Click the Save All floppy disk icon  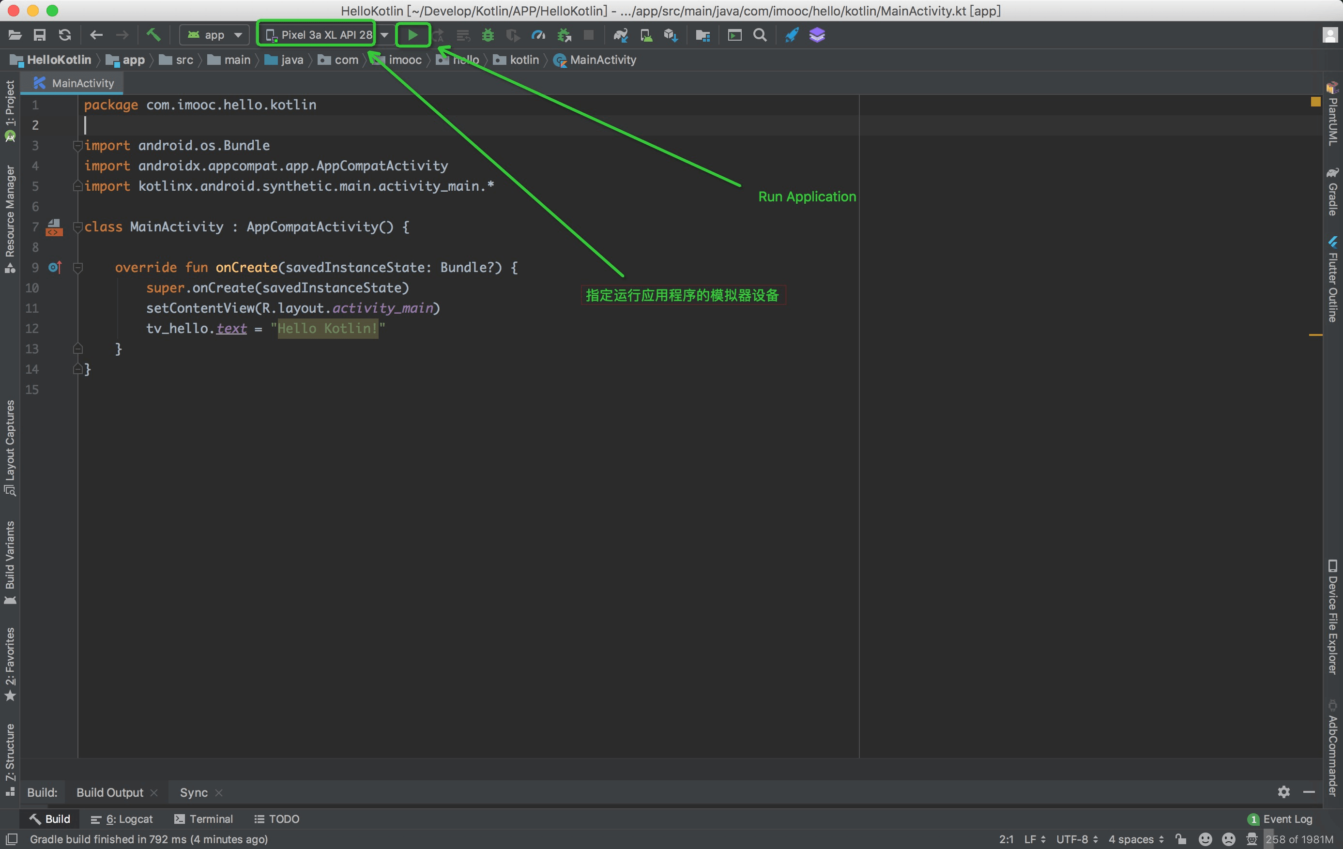(x=40, y=35)
